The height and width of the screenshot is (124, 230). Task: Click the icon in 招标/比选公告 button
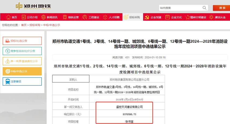pyautogui.click(x=7, y=41)
